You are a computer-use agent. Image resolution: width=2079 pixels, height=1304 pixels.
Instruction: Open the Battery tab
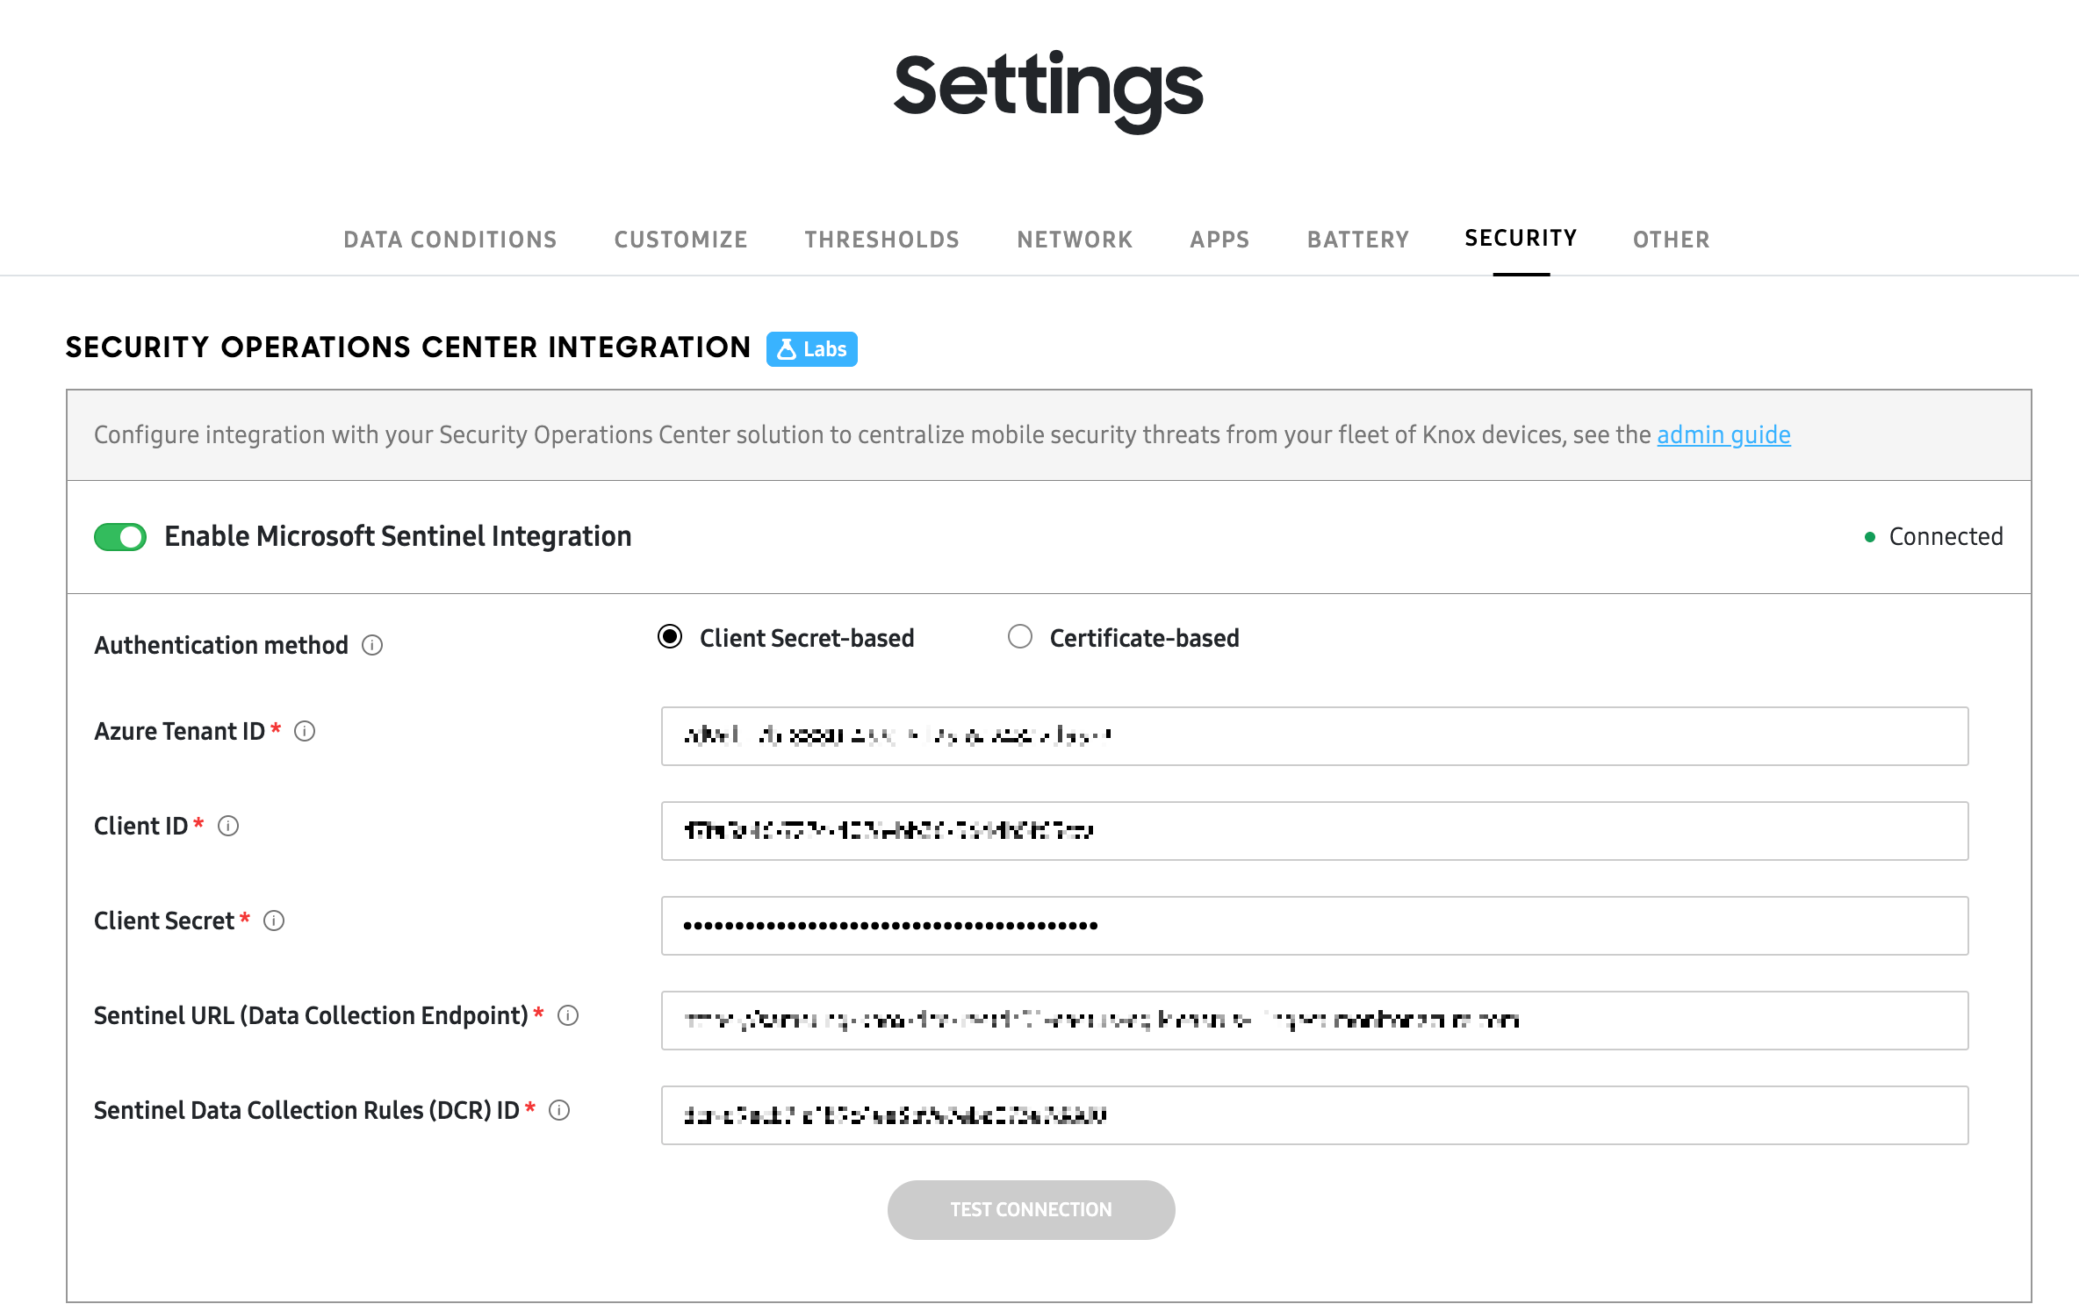pos(1358,240)
